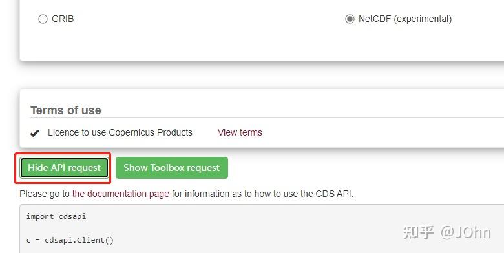
Task: Click the 'c = cdsapi.Client()' code line
Action: pyautogui.click(x=70, y=240)
